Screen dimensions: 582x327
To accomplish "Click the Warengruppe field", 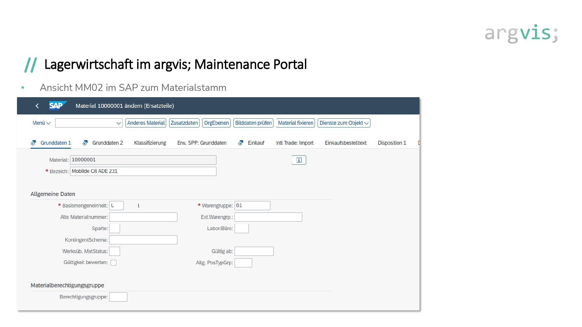I will (253, 206).
